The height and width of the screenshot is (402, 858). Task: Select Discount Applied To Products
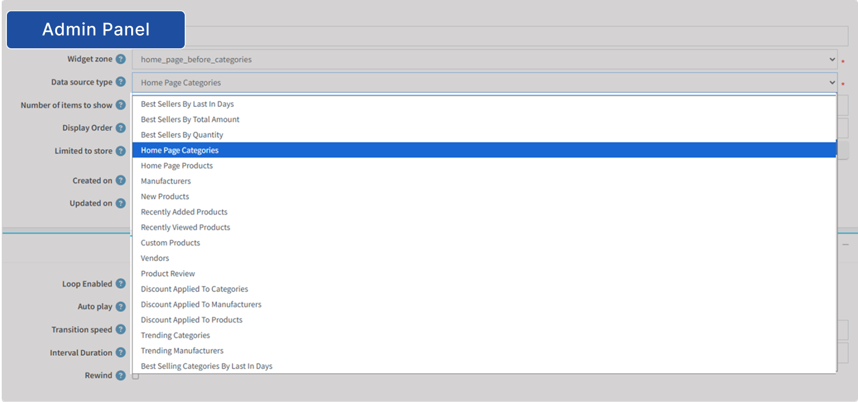point(484,320)
